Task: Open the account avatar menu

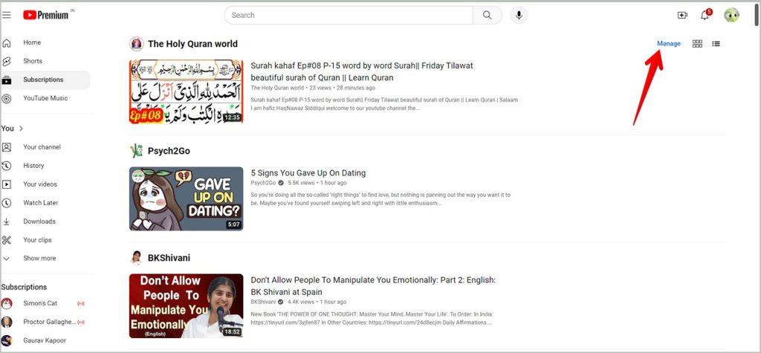Action: point(732,15)
